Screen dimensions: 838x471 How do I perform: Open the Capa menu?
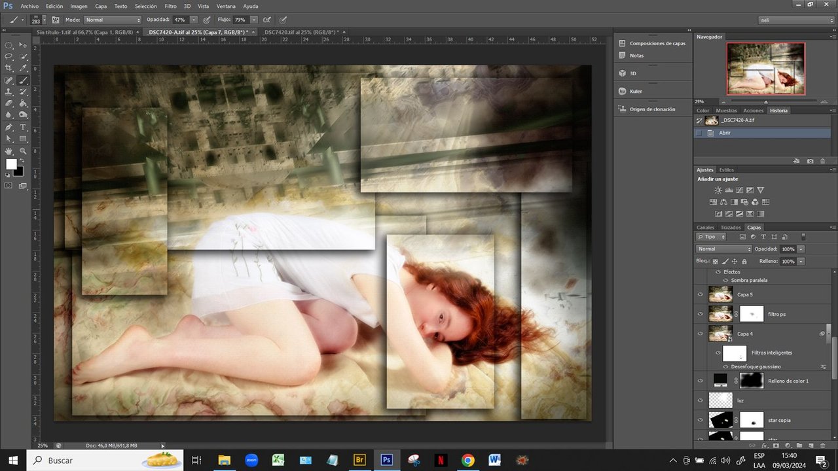coord(101,6)
